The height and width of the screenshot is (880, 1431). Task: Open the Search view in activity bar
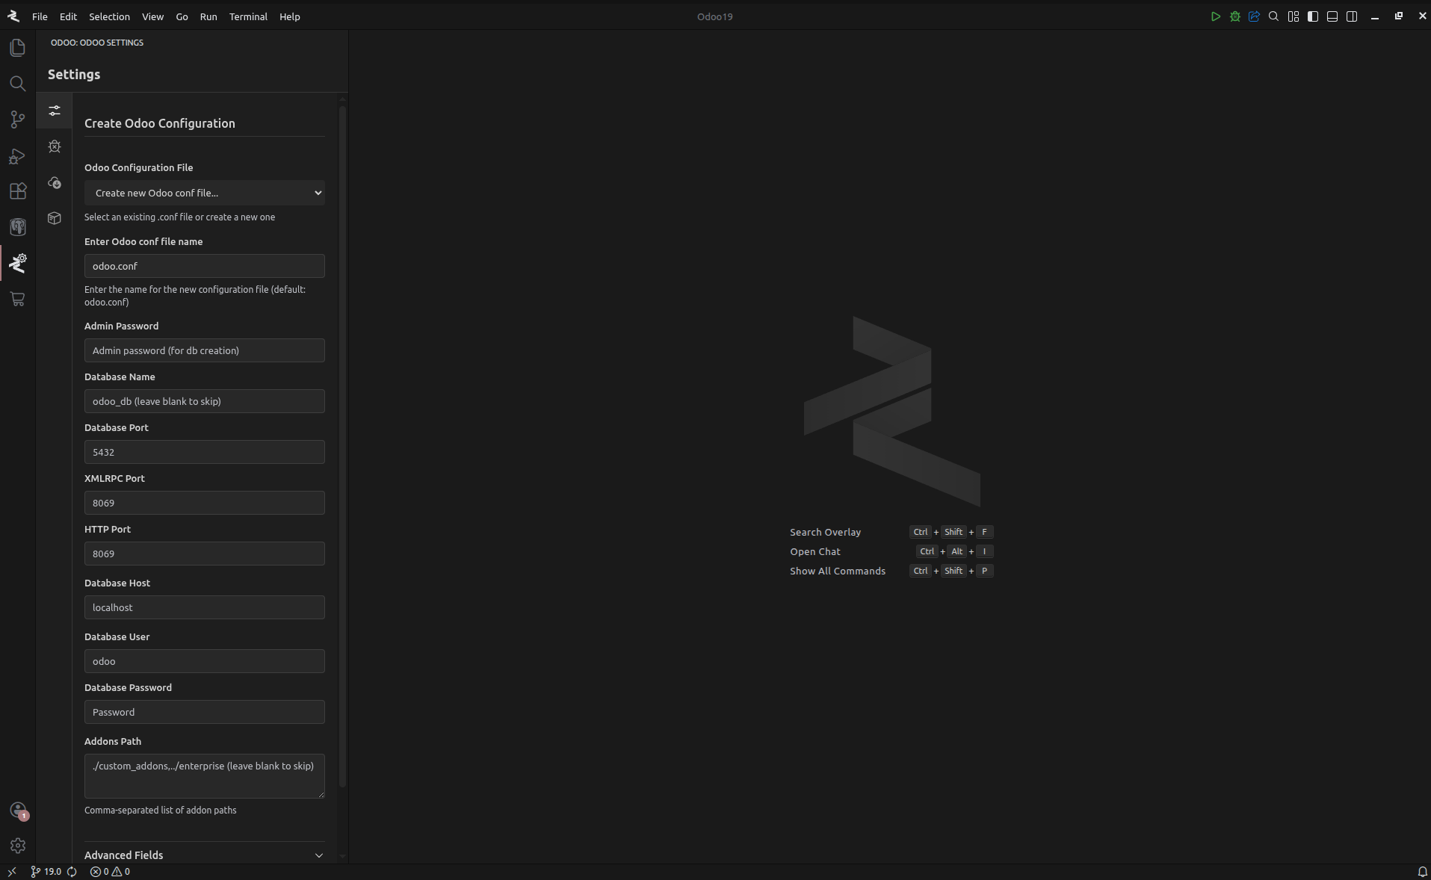pos(18,84)
